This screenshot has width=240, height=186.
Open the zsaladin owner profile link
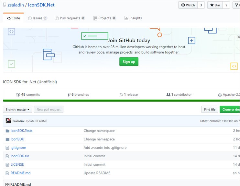click(16, 5)
